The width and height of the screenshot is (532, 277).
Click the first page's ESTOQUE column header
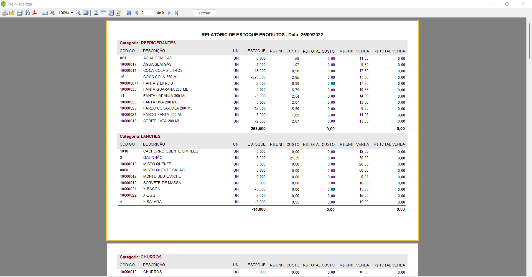256,51
